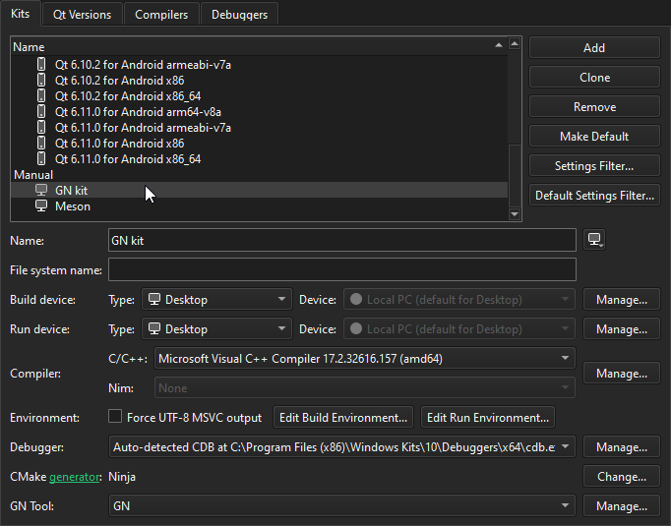Open the Build device Type dropdown
Image resolution: width=671 pixels, height=526 pixels.
(x=217, y=299)
